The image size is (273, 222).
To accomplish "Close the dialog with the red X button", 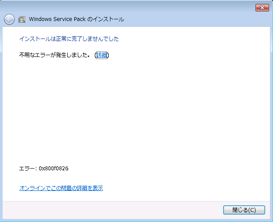I will (x=262, y=8).
